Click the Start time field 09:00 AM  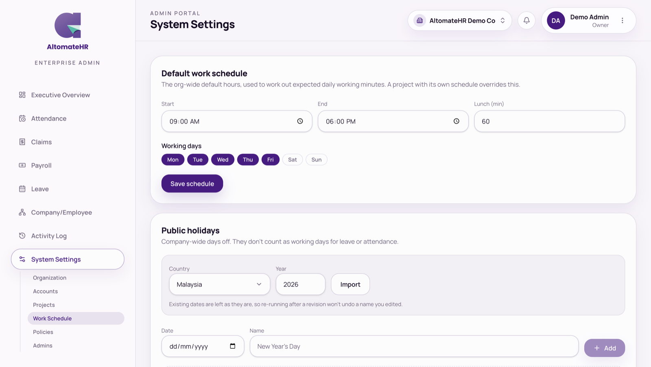pos(237,121)
